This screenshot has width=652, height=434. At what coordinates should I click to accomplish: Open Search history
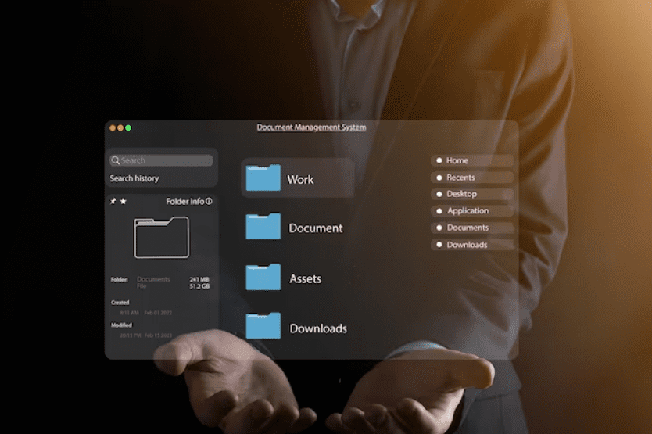click(134, 178)
